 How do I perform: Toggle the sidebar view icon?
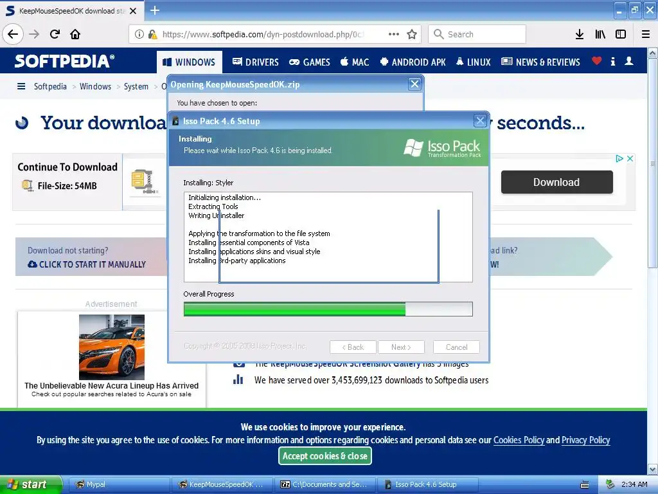(621, 34)
